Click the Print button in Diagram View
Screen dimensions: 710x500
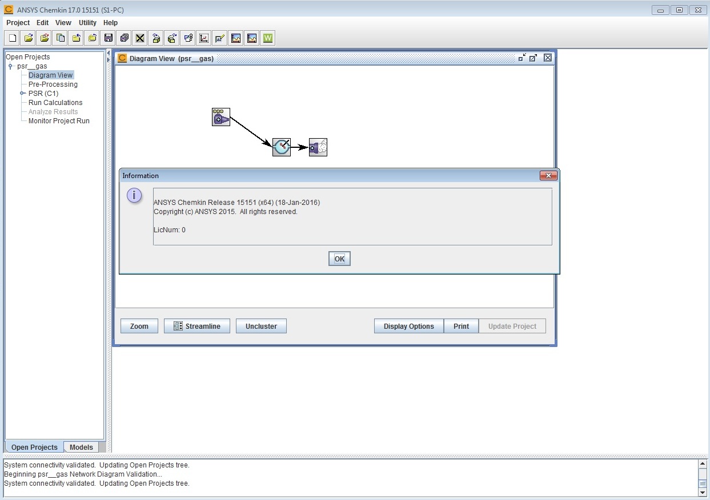pos(462,326)
